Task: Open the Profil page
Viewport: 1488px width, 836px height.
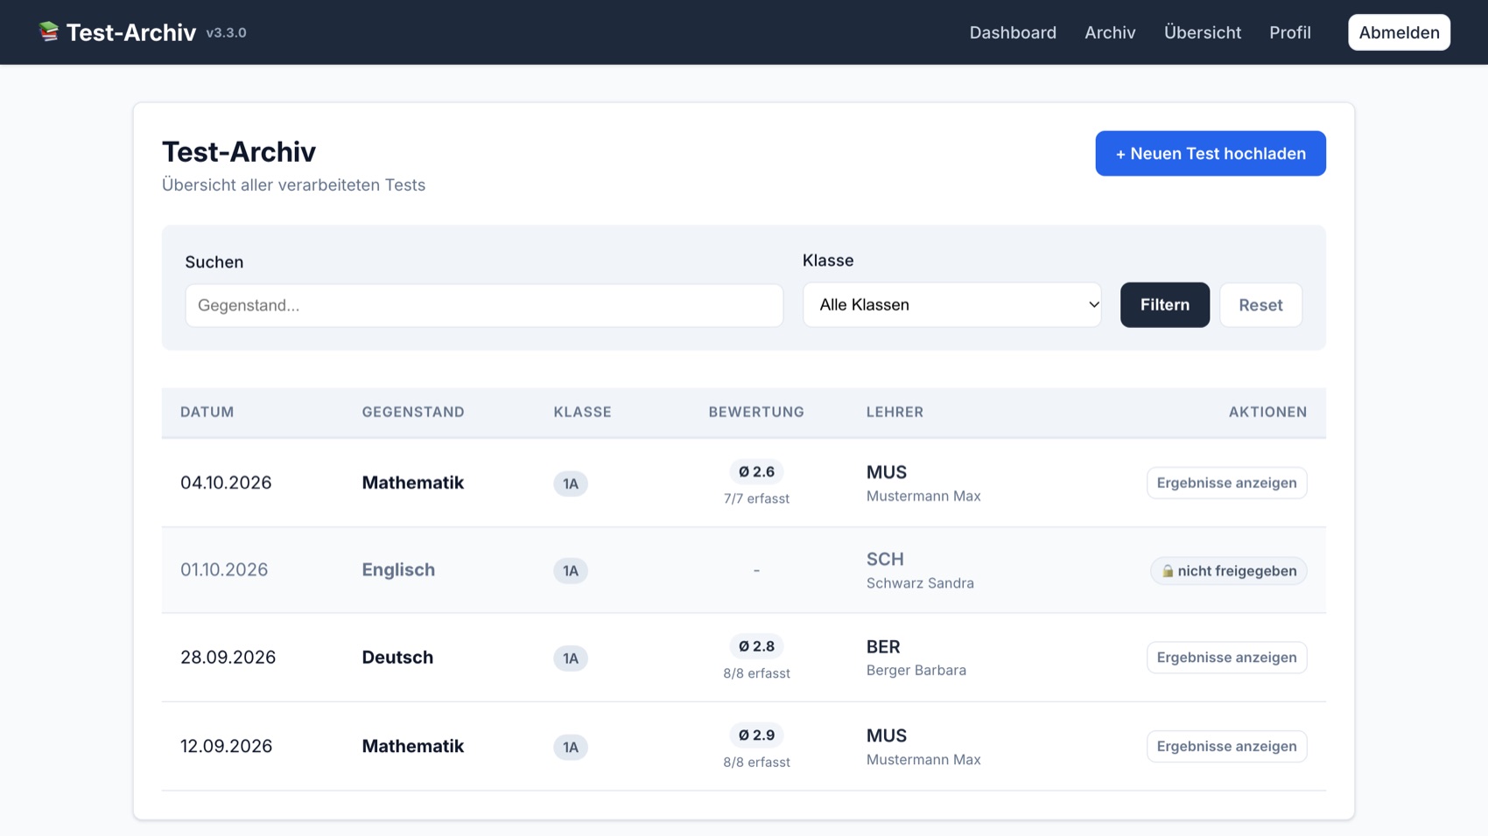Action: (x=1290, y=32)
